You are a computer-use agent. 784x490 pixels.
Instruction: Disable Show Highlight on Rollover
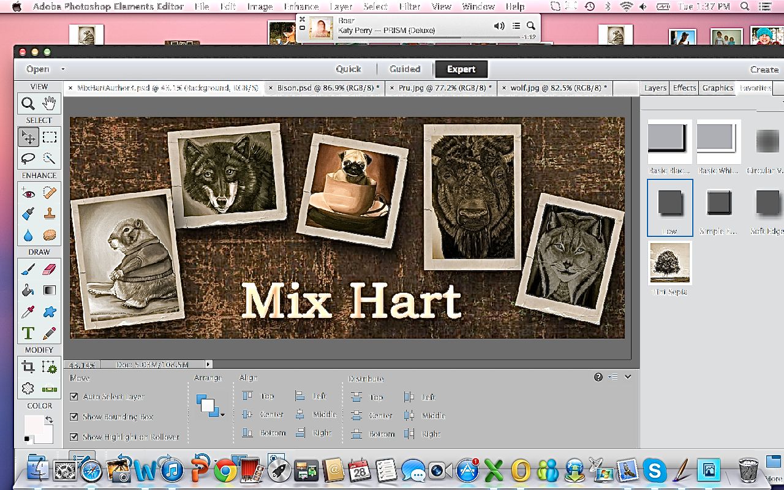click(x=74, y=437)
